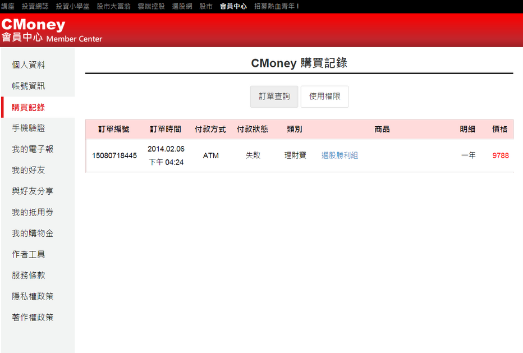Switch to 使用權限 tab button
The width and height of the screenshot is (523, 353).
[x=324, y=97]
